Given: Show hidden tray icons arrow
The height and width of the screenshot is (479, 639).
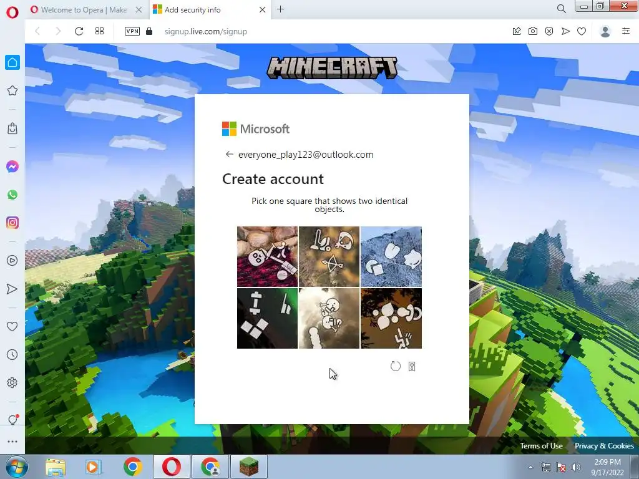Looking at the screenshot, I should coord(530,467).
